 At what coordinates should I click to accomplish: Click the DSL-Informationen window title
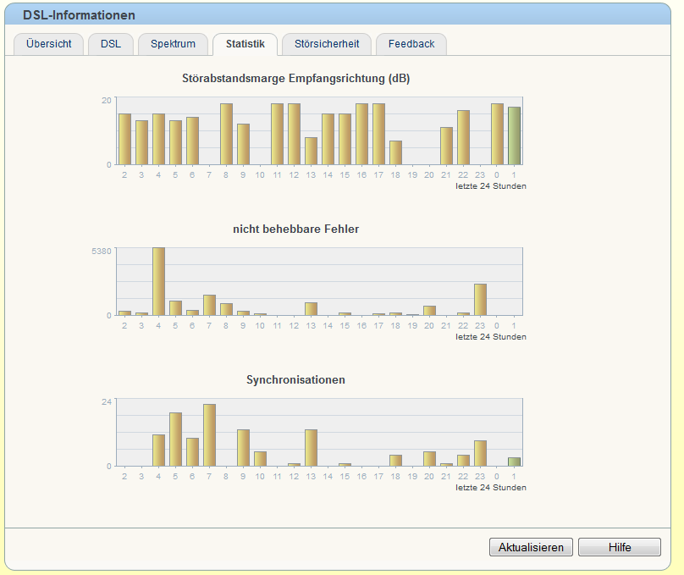click(x=79, y=15)
